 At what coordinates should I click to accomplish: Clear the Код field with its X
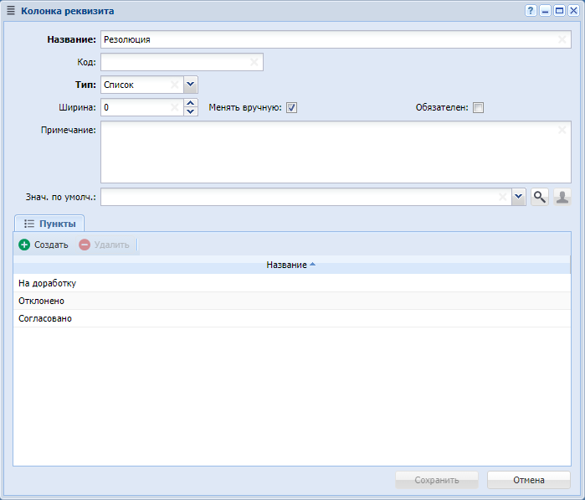(x=254, y=62)
